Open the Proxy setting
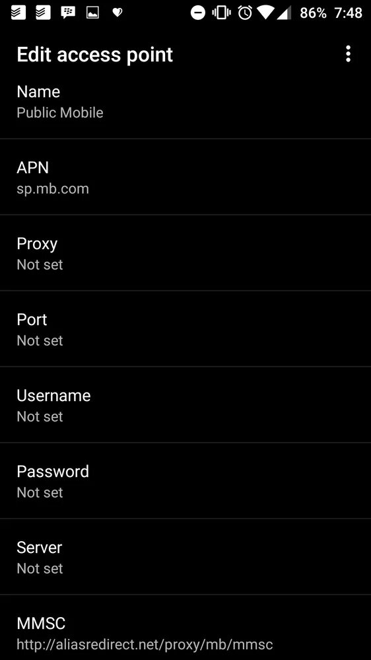This screenshot has height=660, width=371. [x=185, y=252]
